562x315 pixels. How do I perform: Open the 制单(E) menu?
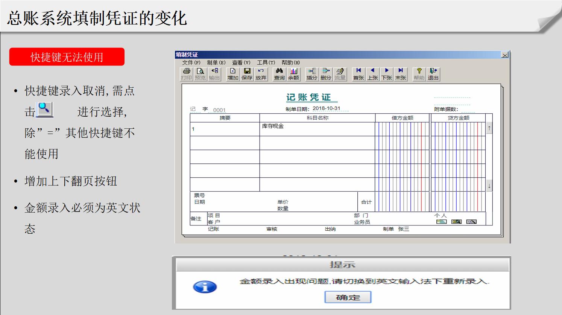tap(216, 62)
